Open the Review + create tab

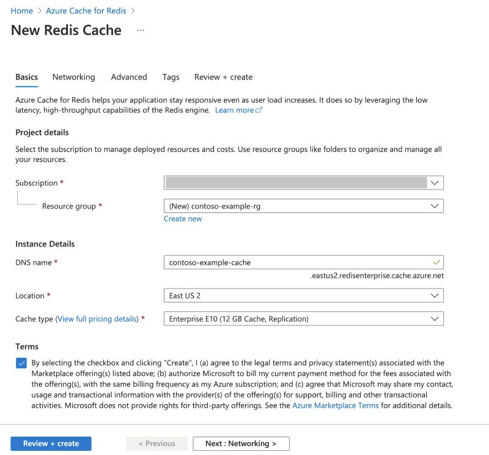pyautogui.click(x=223, y=76)
